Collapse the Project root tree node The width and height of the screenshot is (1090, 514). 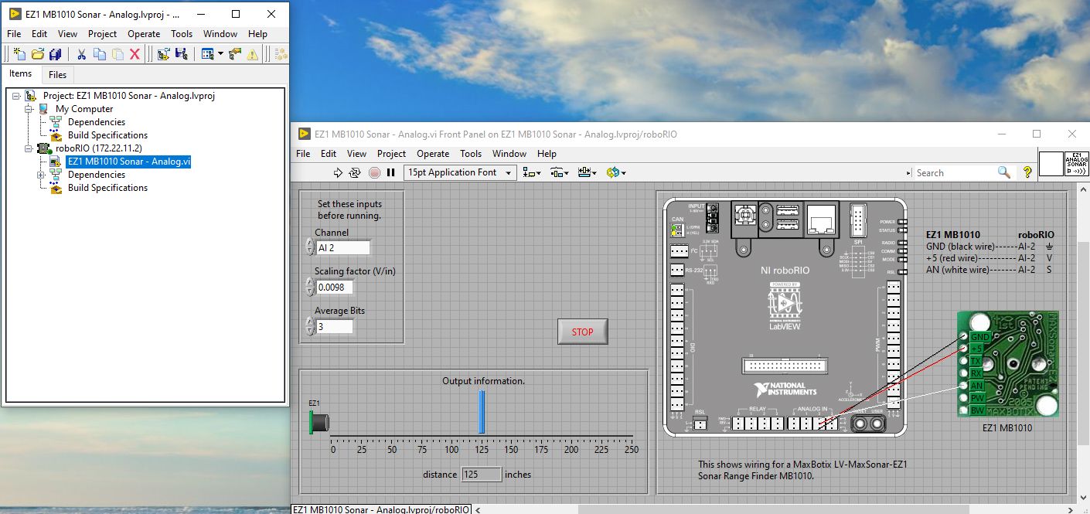pyautogui.click(x=16, y=96)
